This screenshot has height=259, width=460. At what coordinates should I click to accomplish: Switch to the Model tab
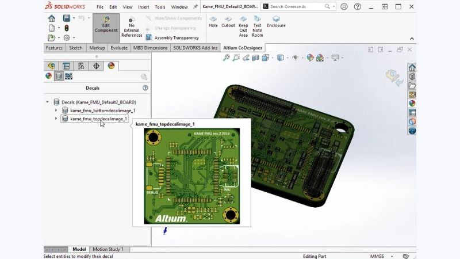tap(79, 249)
